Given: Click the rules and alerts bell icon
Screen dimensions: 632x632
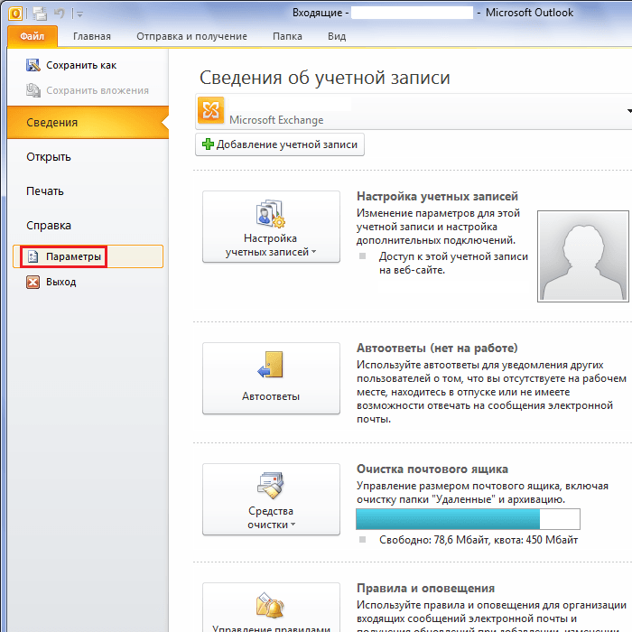Looking at the screenshot, I should click(x=271, y=605).
